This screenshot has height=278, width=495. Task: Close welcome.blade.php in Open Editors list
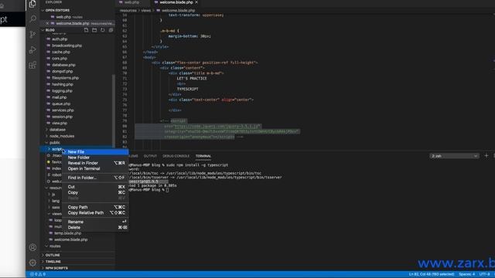(x=47, y=23)
